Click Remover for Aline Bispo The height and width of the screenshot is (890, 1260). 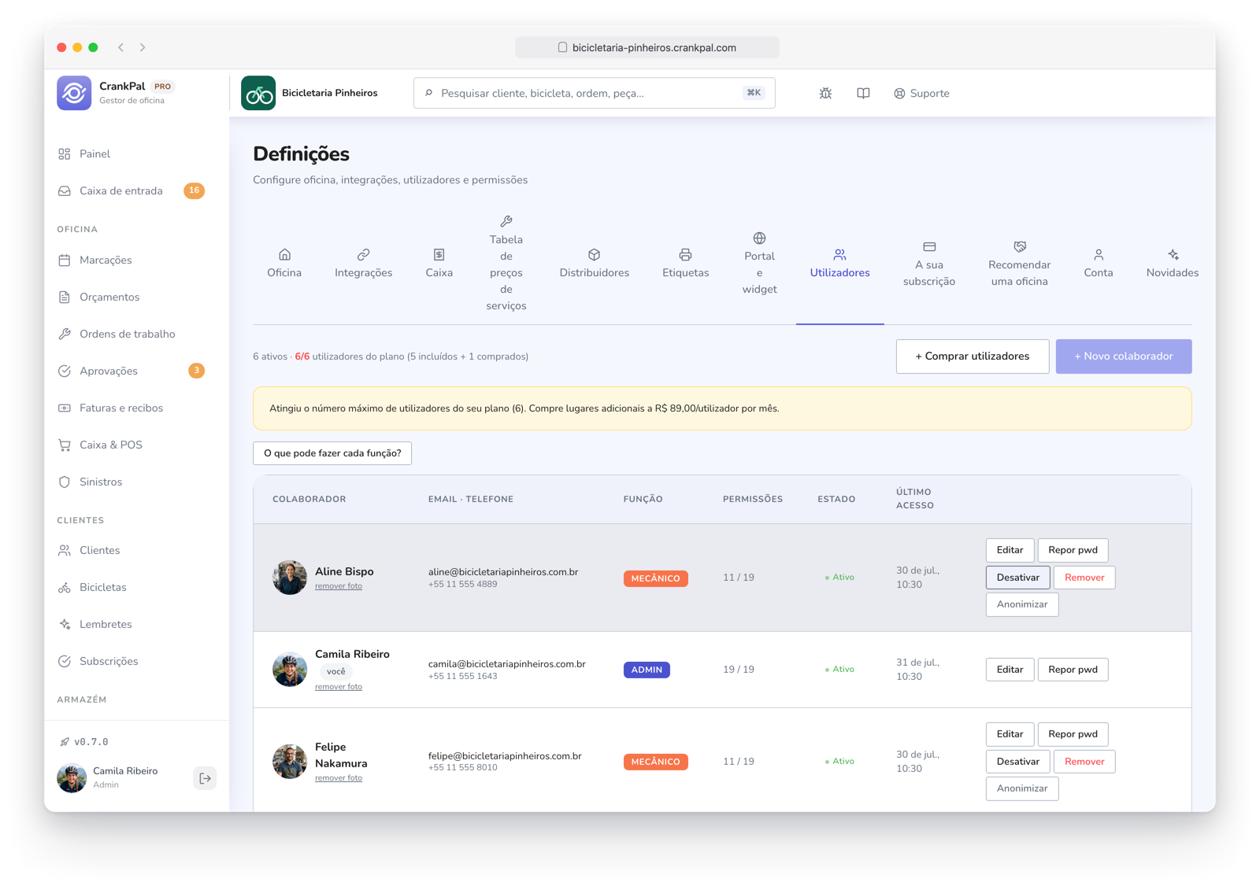1084,578
